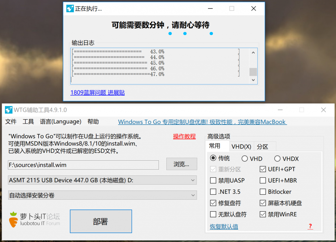Select the VHD radio option
The image size is (336, 242).
coord(245,159)
